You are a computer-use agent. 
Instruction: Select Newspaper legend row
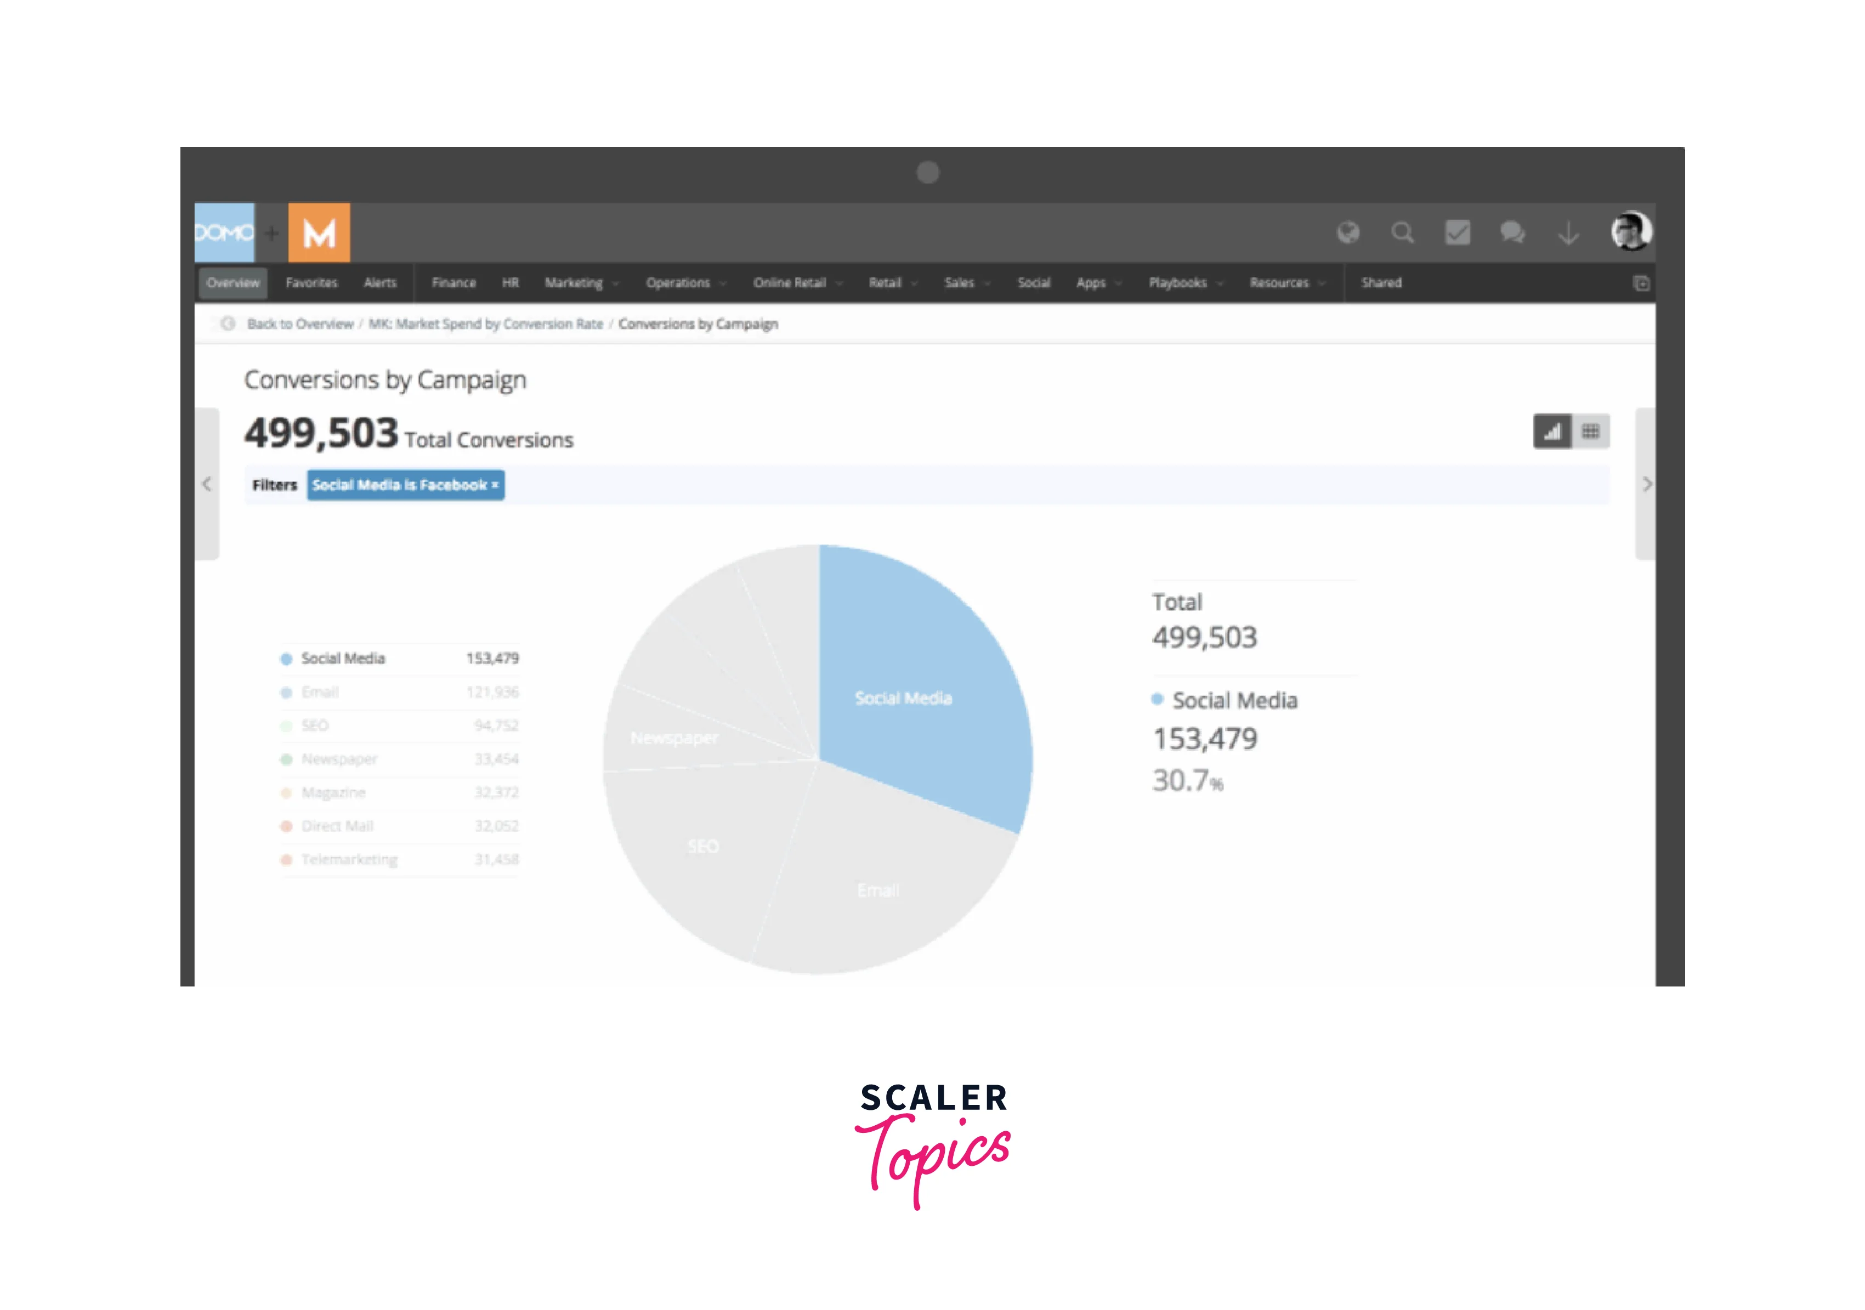[x=400, y=759]
